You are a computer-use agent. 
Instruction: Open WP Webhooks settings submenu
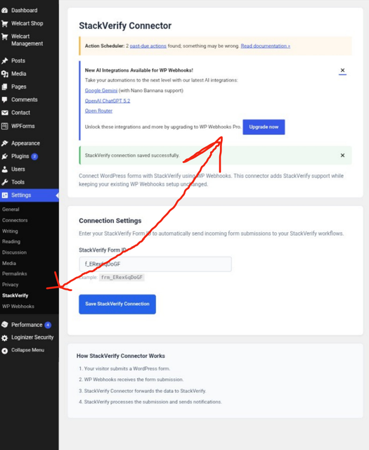pos(18,307)
